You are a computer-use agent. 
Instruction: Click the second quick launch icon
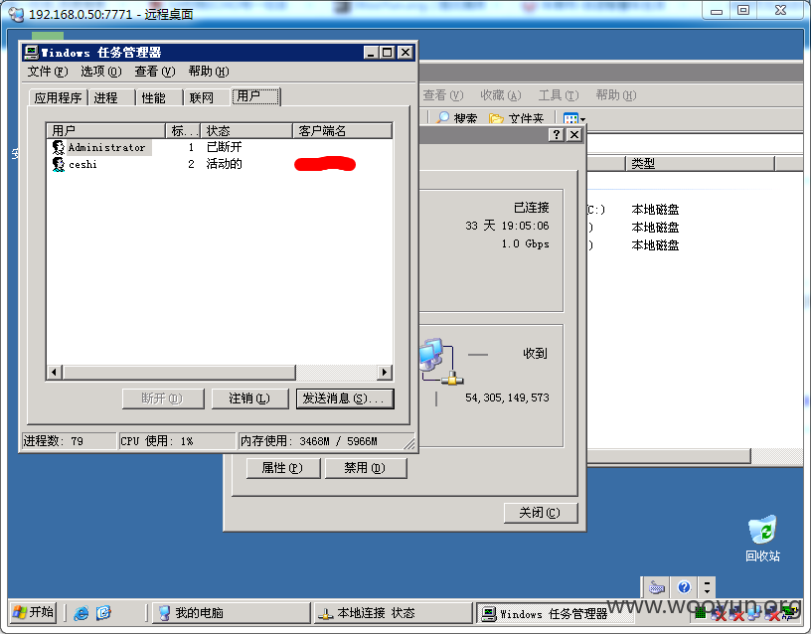tap(104, 613)
